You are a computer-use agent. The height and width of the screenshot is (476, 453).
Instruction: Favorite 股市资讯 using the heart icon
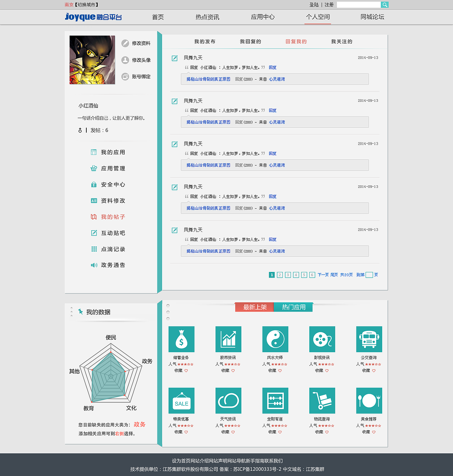233,371
